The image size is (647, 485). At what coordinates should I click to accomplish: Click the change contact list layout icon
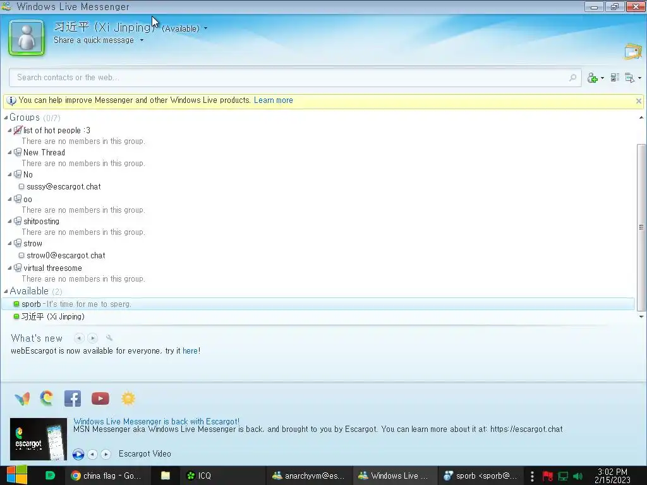coord(615,78)
